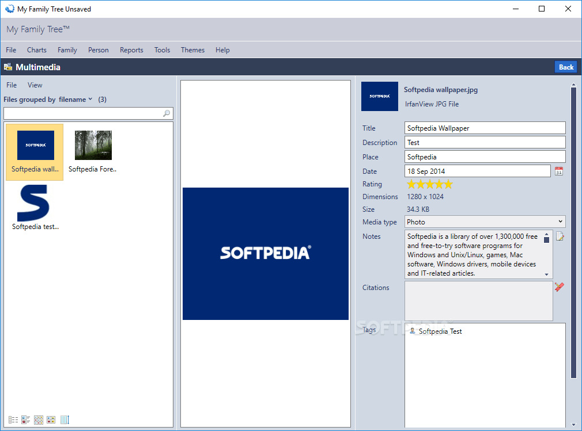Click the Description field containing Test
Viewport: 582px width, 431px height.
pos(485,142)
